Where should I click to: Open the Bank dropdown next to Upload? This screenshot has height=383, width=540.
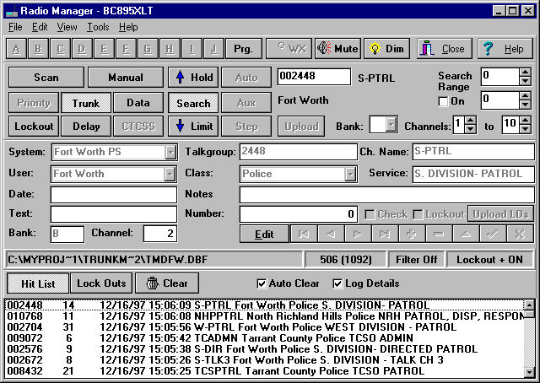391,124
